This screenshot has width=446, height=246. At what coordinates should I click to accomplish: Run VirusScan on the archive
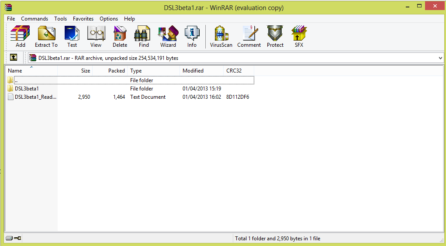tap(221, 36)
